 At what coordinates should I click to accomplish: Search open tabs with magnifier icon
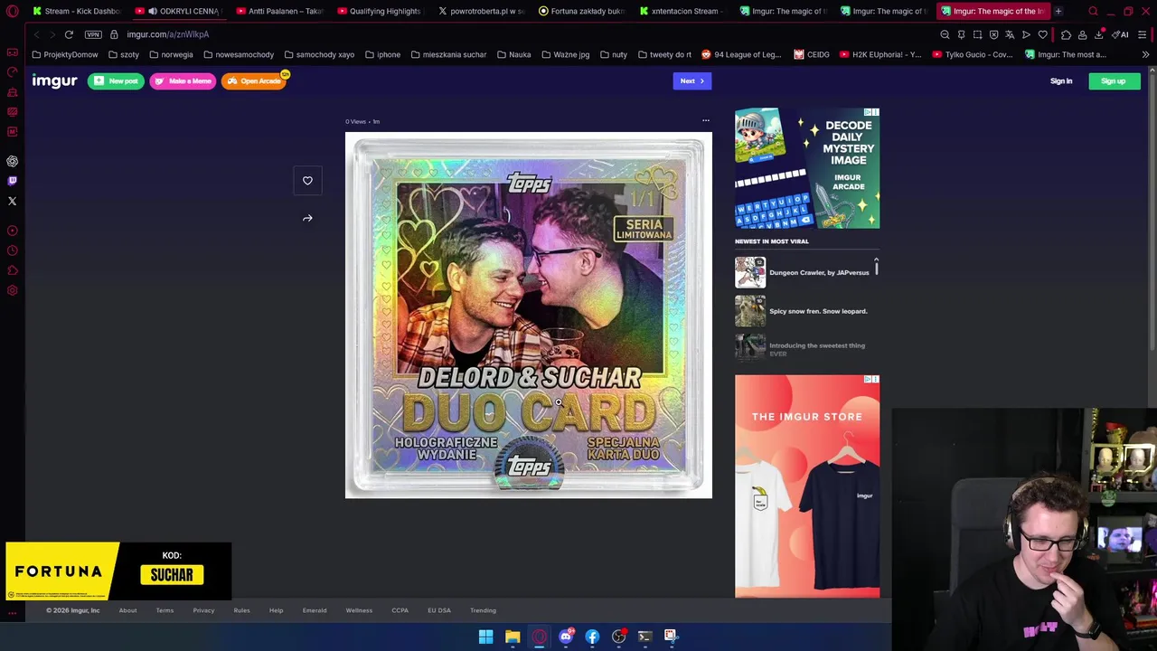[x=1093, y=12]
